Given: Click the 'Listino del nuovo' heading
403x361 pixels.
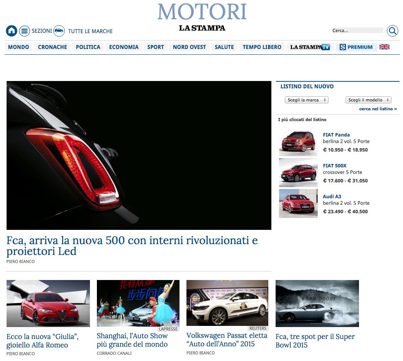Looking at the screenshot, I should pyautogui.click(x=307, y=86).
